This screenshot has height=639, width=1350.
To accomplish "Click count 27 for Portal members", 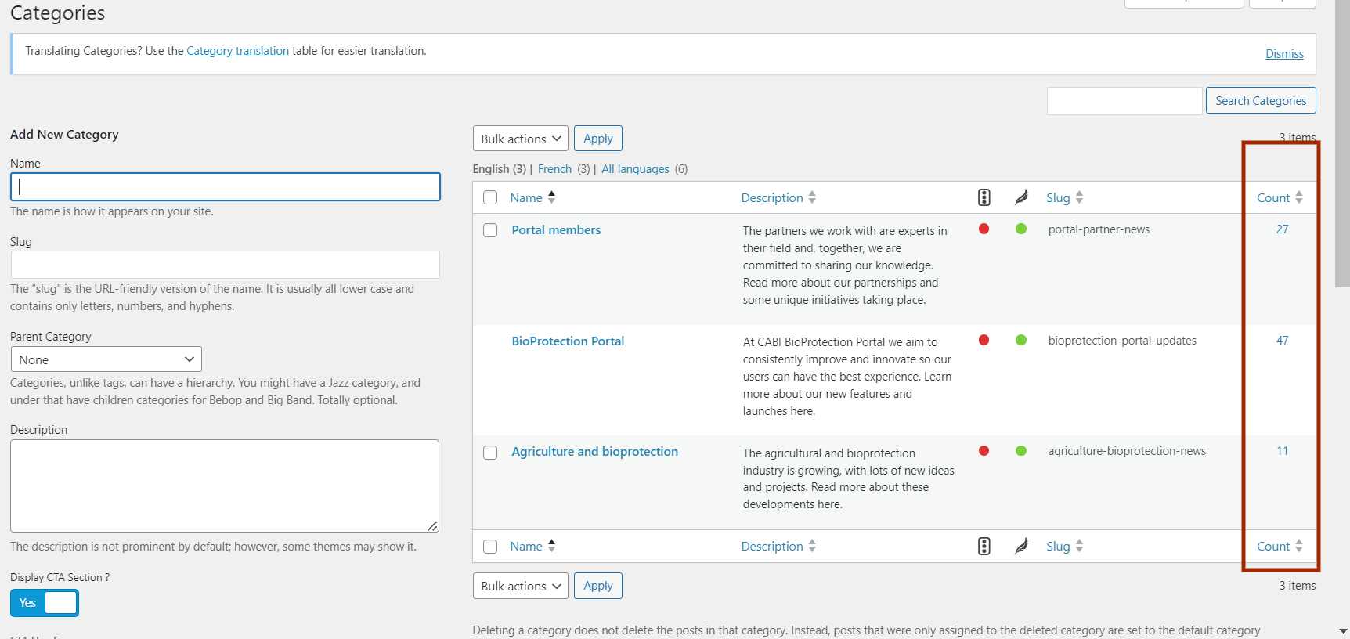I will point(1282,229).
